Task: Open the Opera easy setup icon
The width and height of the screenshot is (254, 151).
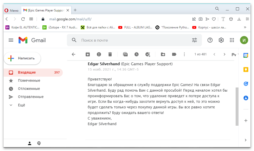Action: click(x=247, y=19)
